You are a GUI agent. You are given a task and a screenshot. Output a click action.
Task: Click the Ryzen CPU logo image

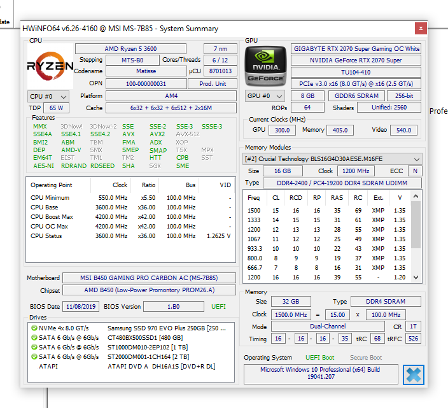click(x=50, y=66)
